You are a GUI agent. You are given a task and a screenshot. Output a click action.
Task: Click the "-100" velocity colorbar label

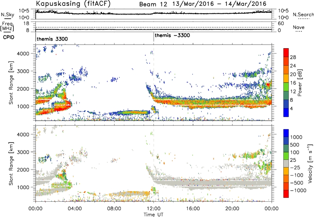[297, 175]
